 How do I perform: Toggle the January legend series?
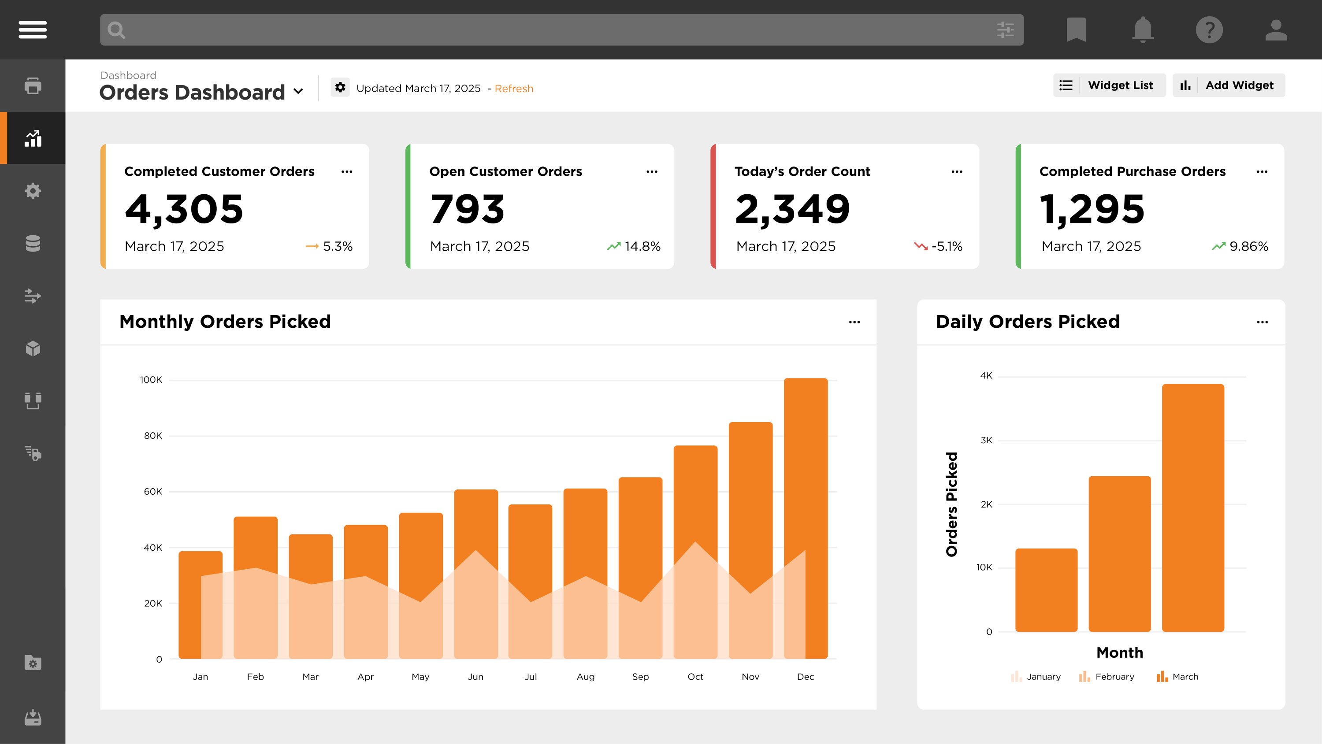pyautogui.click(x=1036, y=677)
